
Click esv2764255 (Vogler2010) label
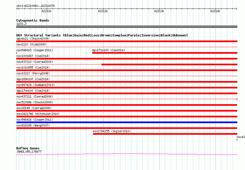click(x=112, y=131)
